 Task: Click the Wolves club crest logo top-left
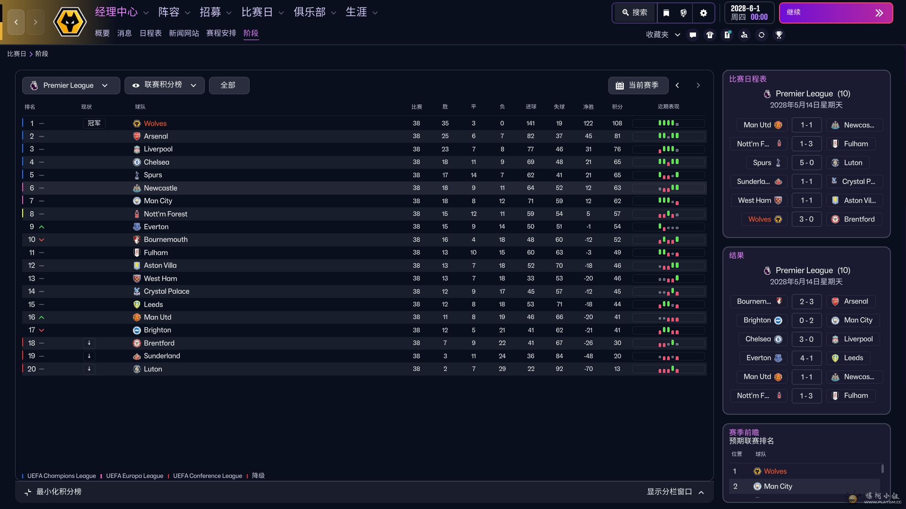click(69, 22)
